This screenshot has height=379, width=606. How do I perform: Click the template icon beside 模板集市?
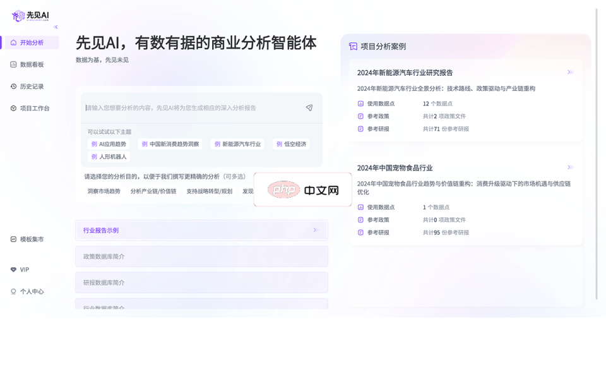pyautogui.click(x=13, y=239)
